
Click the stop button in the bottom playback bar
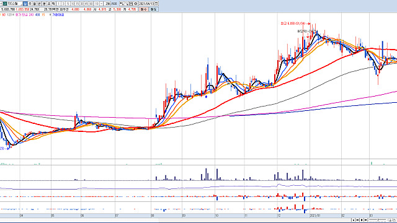pos(362,220)
